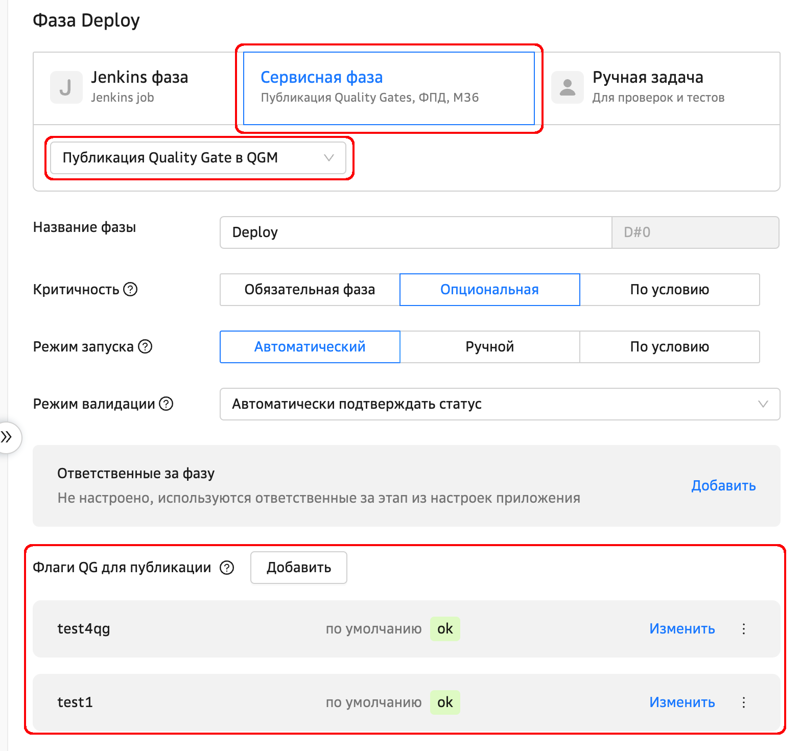Screen dimensions: 801x751
Task: Open the three-dot menu for test1
Action: pyautogui.click(x=744, y=702)
